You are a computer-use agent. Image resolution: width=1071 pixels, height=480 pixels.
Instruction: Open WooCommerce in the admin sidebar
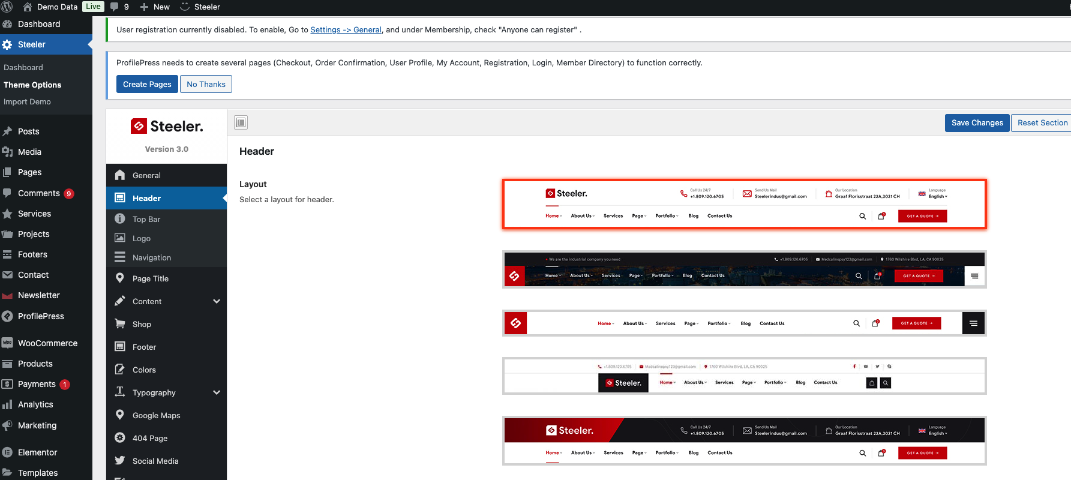(46, 343)
